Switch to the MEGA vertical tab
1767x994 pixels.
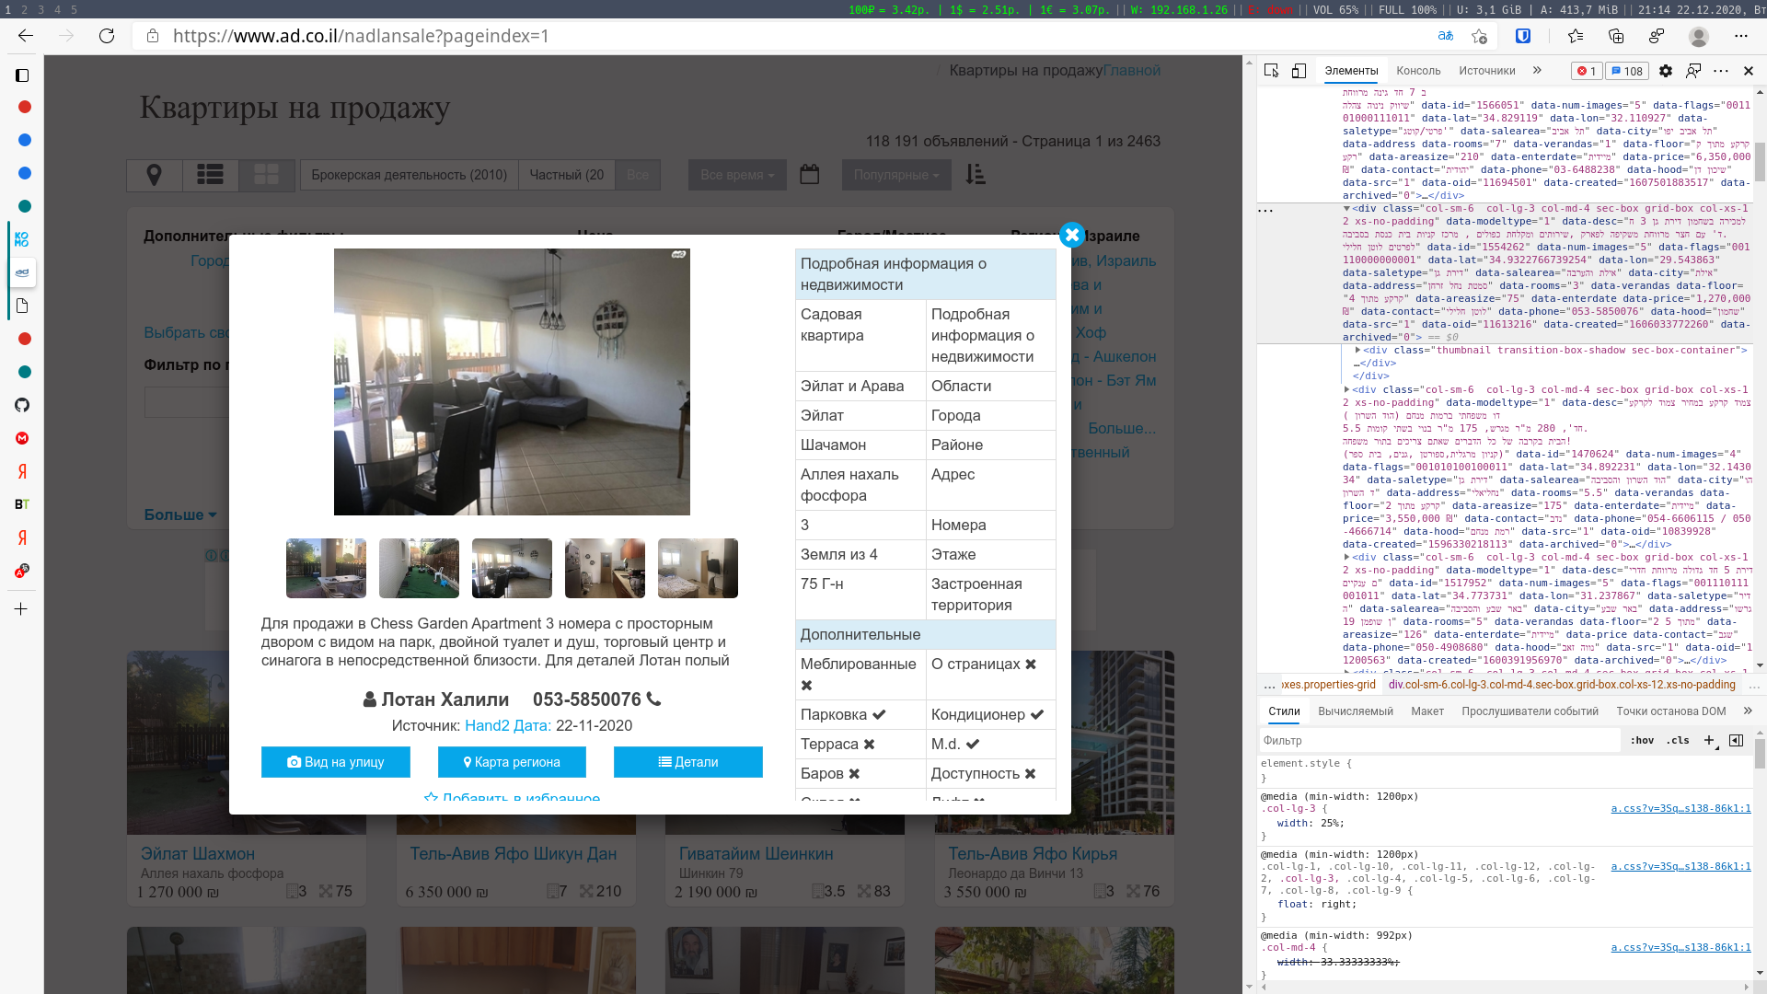tap(22, 438)
